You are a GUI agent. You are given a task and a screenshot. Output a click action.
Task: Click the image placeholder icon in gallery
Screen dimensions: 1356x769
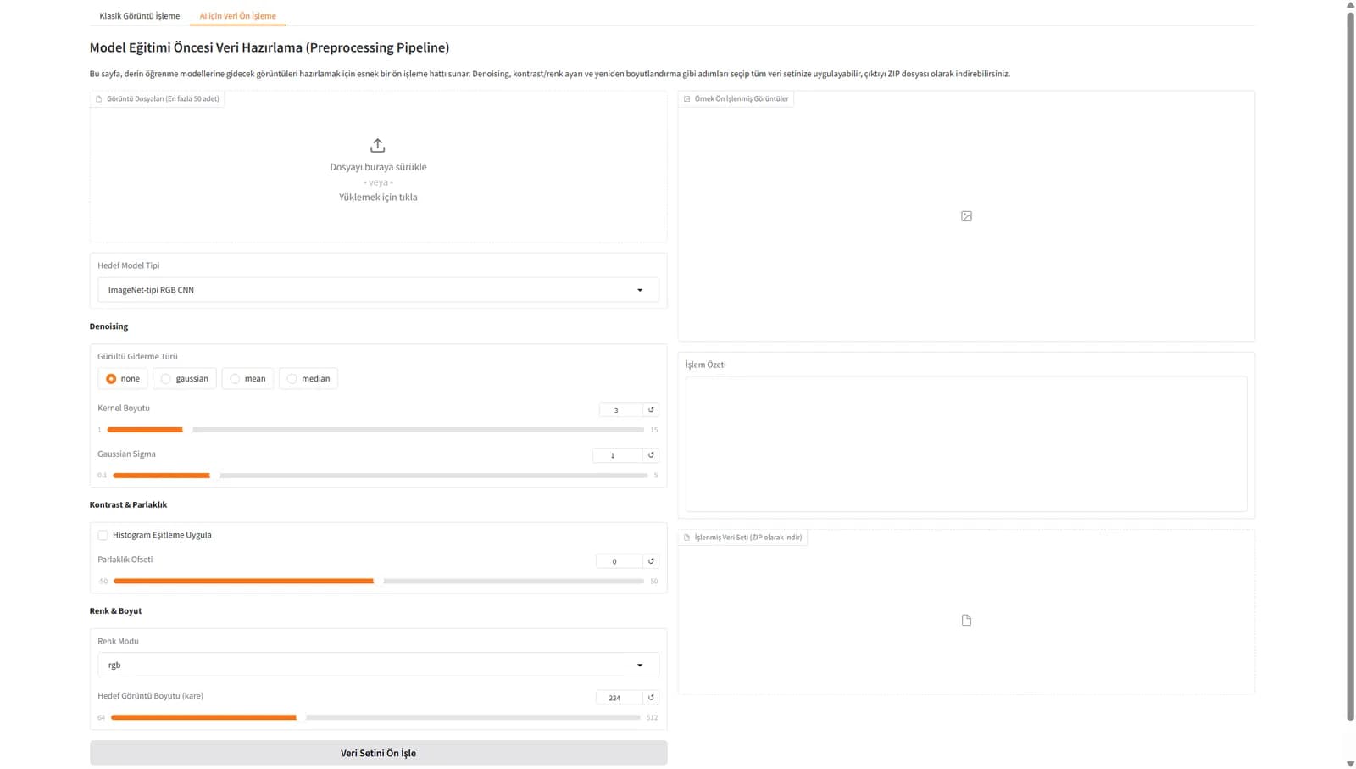pyautogui.click(x=966, y=216)
